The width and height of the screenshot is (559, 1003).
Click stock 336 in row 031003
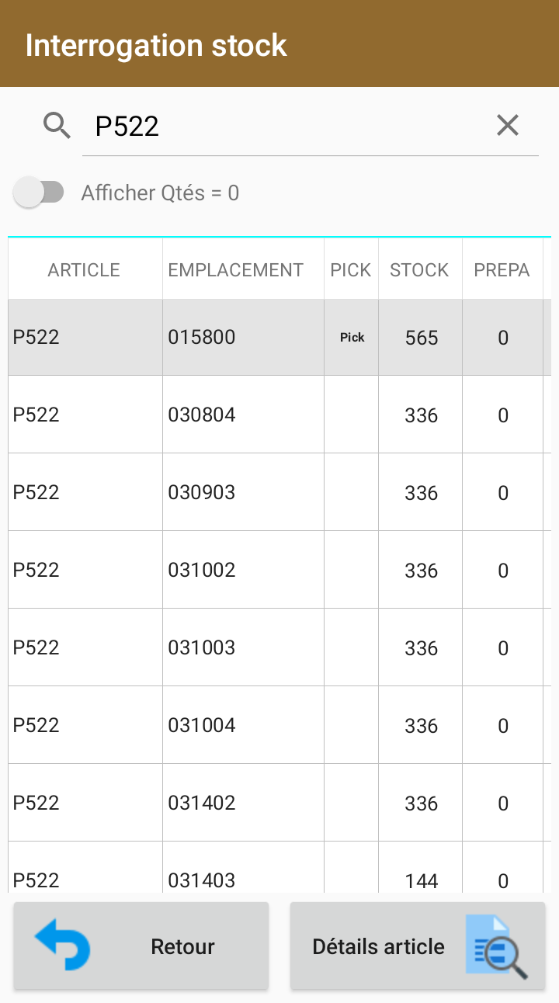coord(422,648)
